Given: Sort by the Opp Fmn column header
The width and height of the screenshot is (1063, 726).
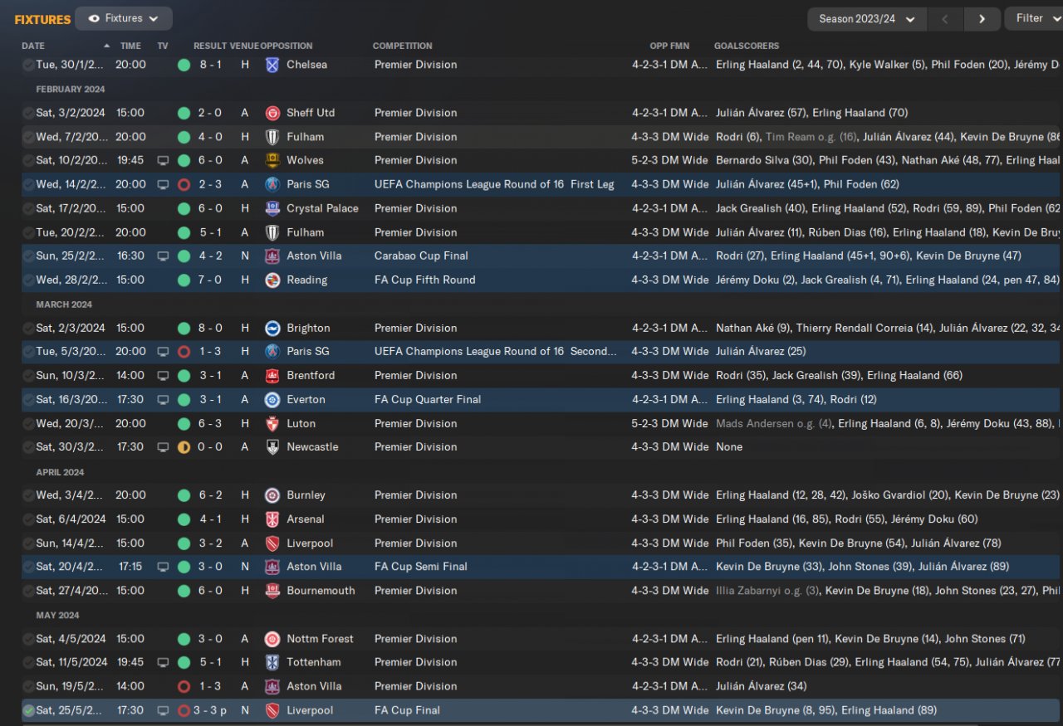Looking at the screenshot, I should pyautogui.click(x=669, y=46).
